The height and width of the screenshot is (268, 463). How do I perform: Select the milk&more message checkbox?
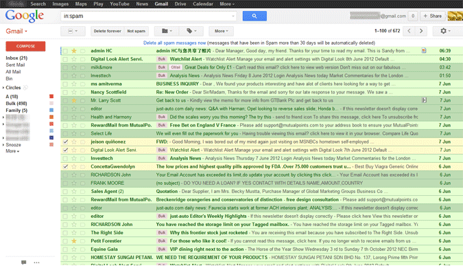click(65, 67)
